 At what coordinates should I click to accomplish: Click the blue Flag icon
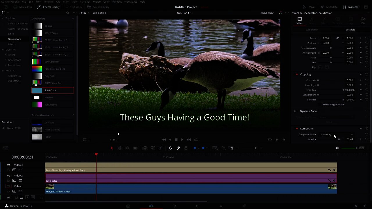(195, 148)
